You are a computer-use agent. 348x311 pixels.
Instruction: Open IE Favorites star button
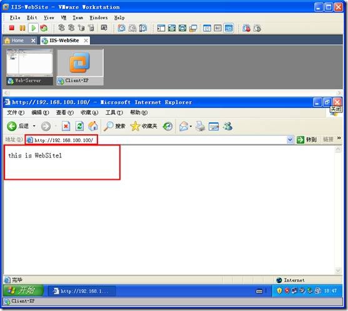click(x=144, y=126)
